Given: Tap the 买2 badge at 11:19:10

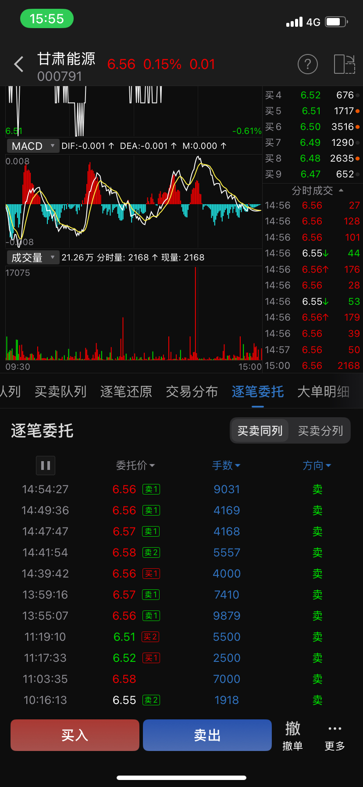Looking at the screenshot, I should point(150,637).
